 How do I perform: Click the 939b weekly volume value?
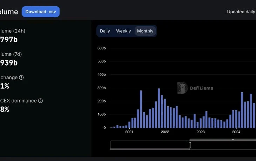[x=9, y=63]
